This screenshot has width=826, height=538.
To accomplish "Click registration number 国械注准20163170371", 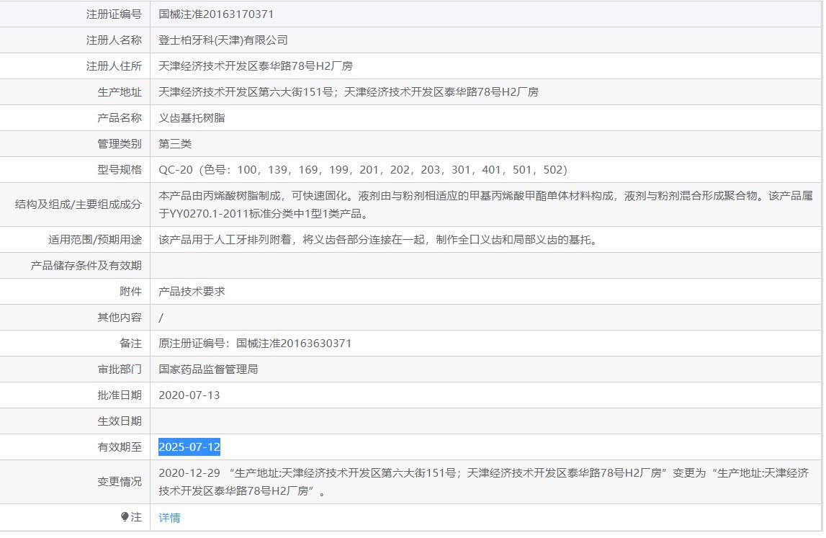I will pyautogui.click(x=216, y=14).
